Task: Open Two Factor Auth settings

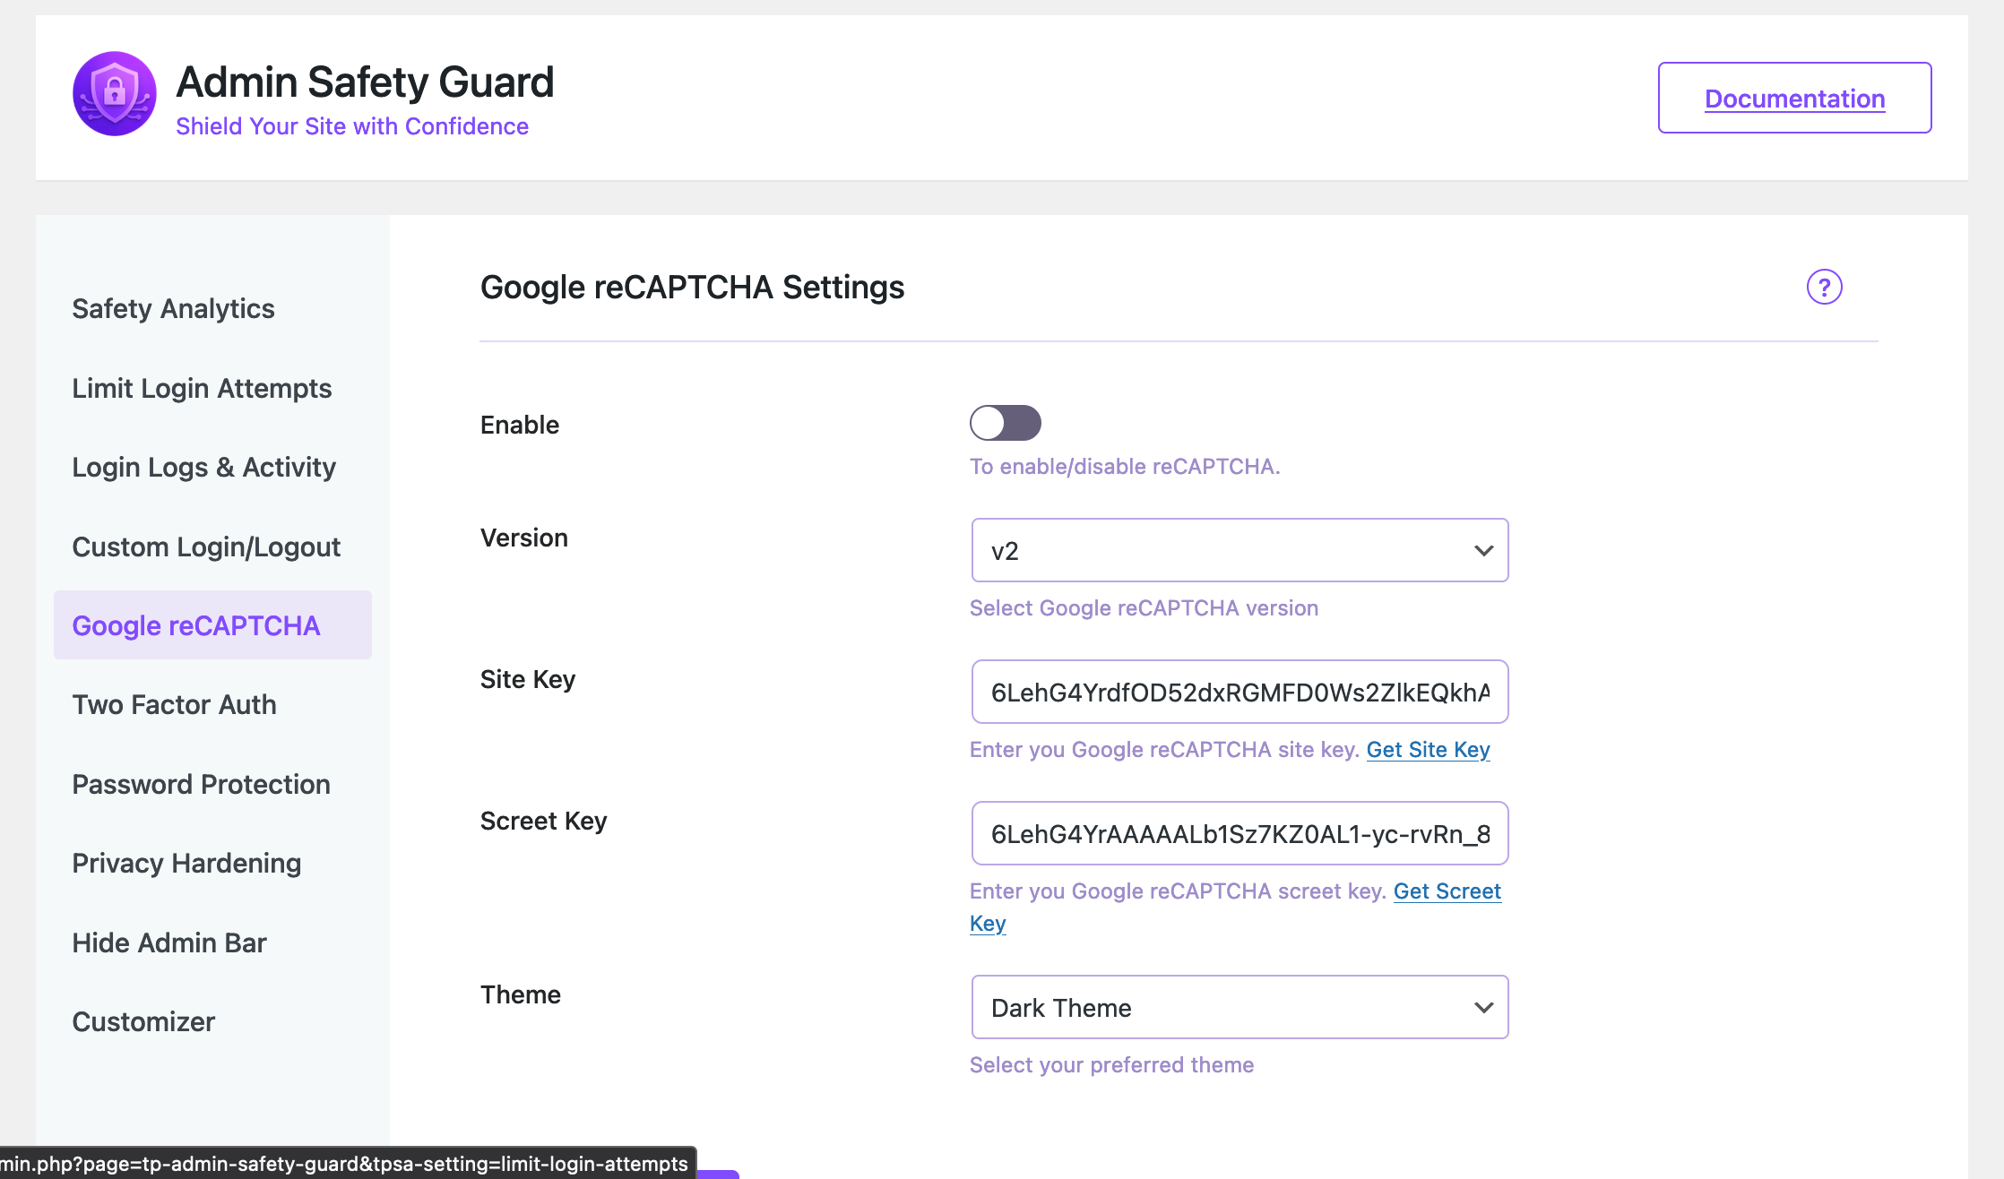Action: 174,705
